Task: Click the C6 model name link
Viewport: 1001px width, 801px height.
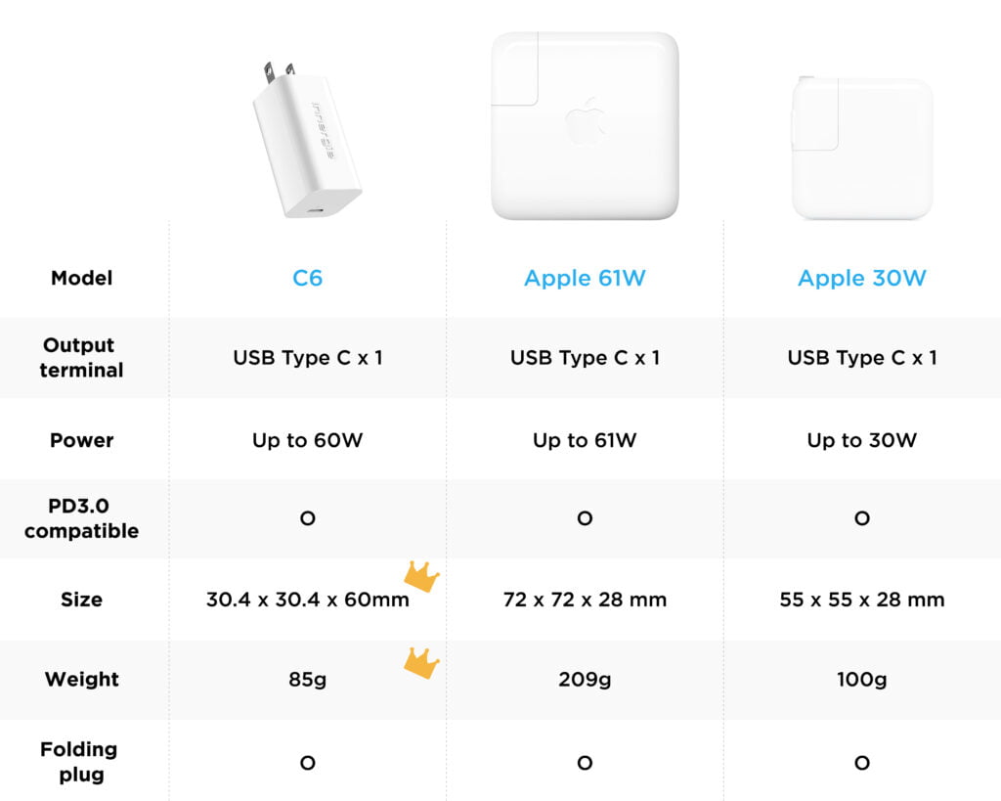Action: (307, 278)
